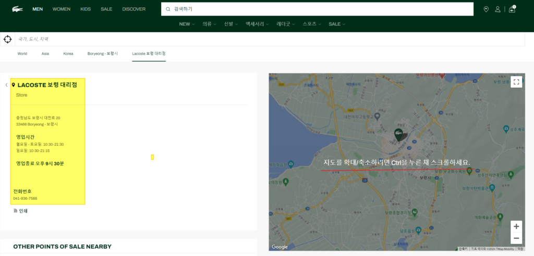Select the MEN top menu
The height and width of the screenshot is (256, 534).
38,9
